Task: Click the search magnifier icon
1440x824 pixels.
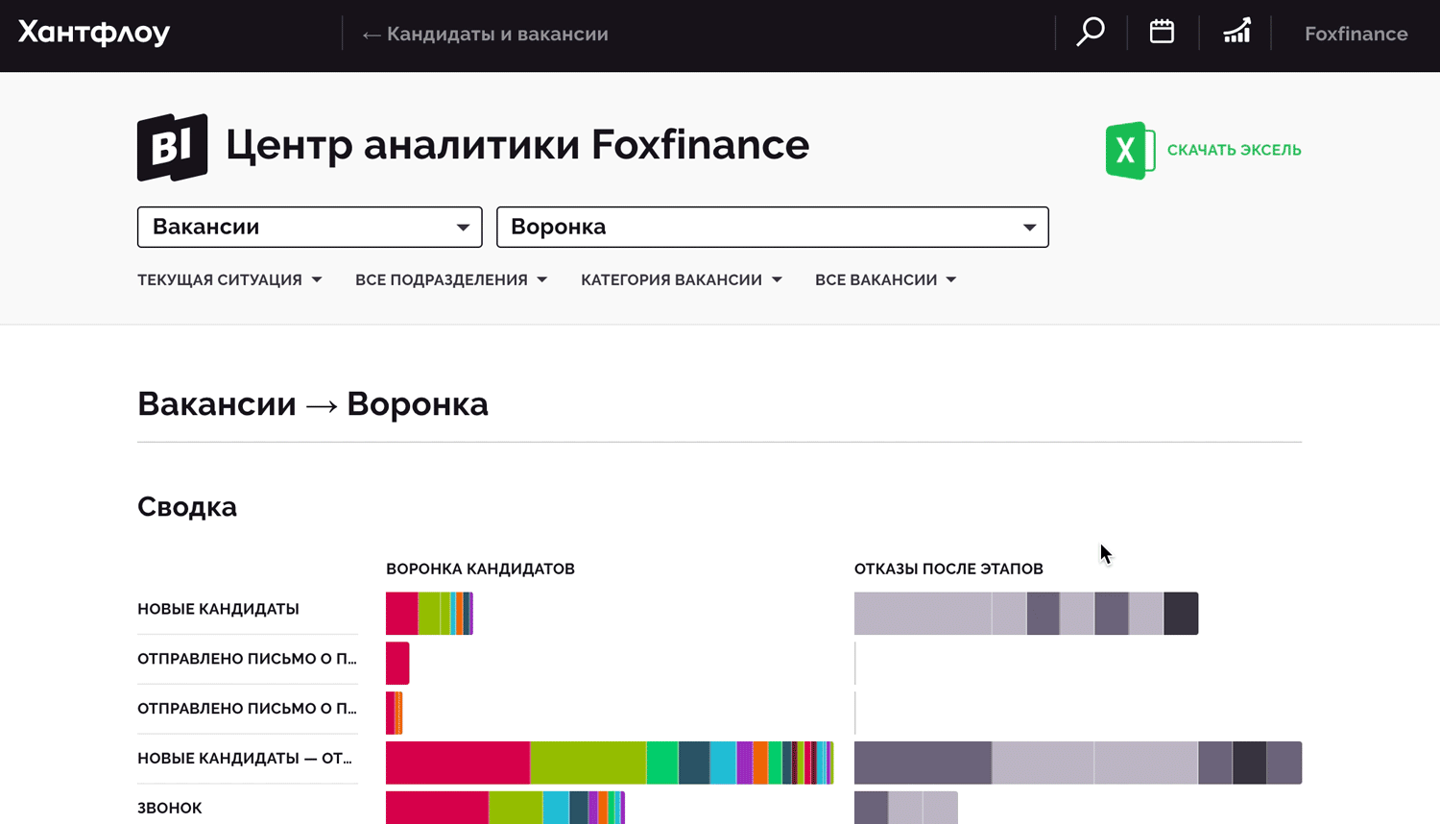Action: [x=1091, y=33]
